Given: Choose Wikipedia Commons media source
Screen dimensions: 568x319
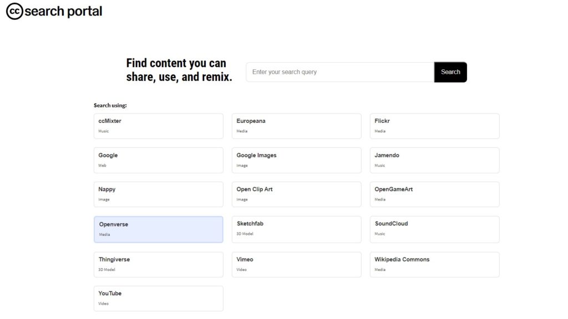Looking at the screenshot, I should point(434,264).
